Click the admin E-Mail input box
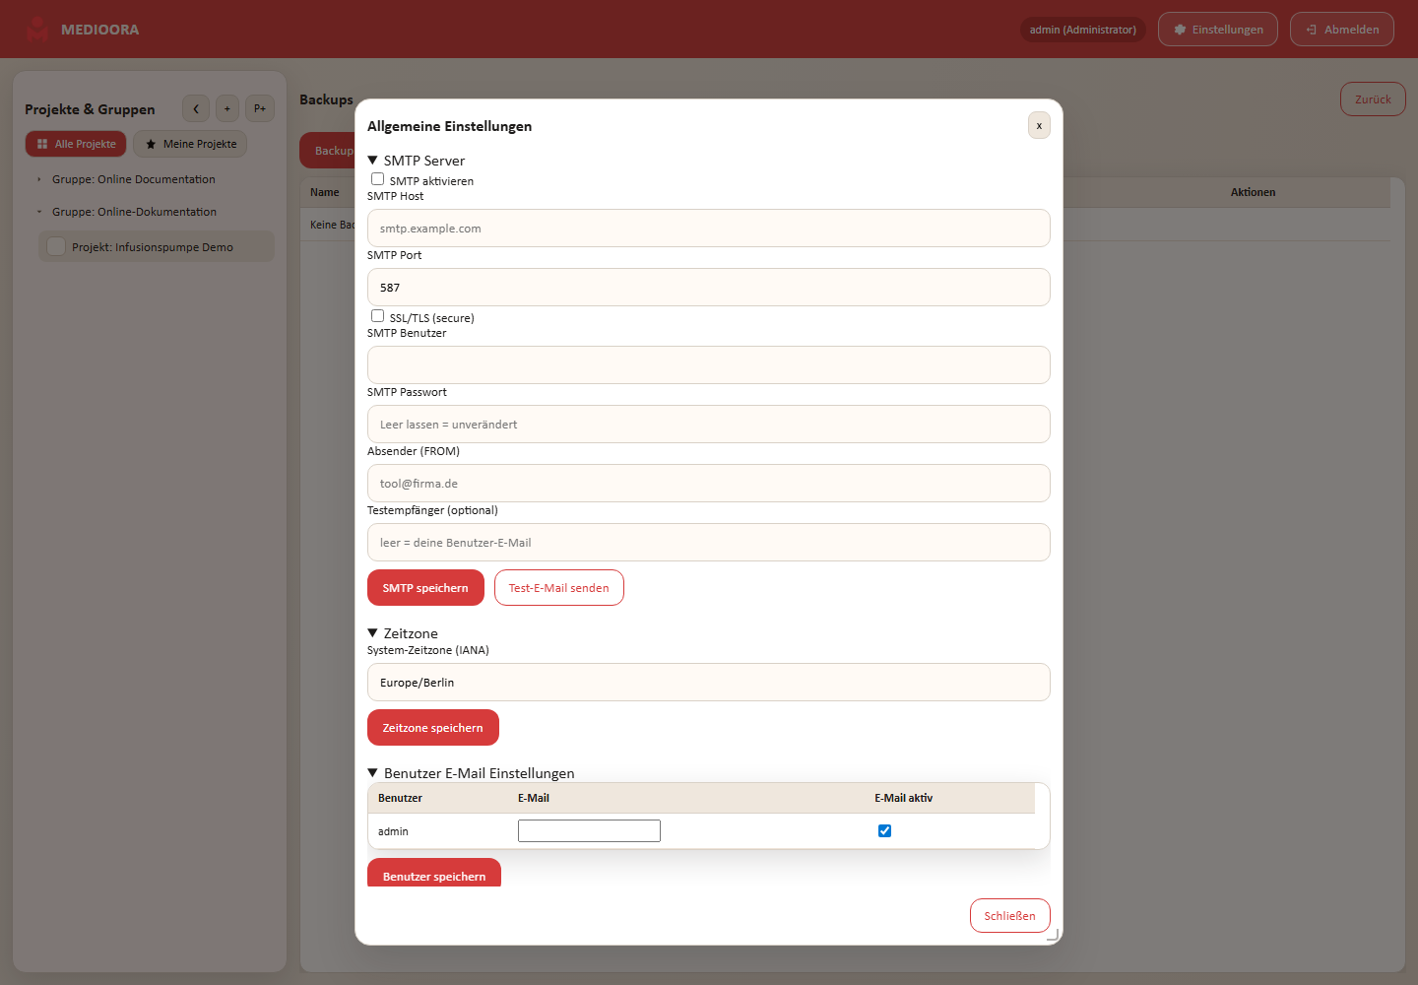The height and width of the screenshot is (985, 1418). point(589,831)
